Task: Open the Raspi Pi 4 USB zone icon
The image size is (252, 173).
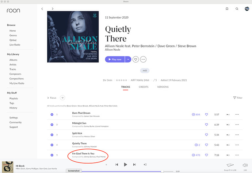Action: tap(230, 165)
